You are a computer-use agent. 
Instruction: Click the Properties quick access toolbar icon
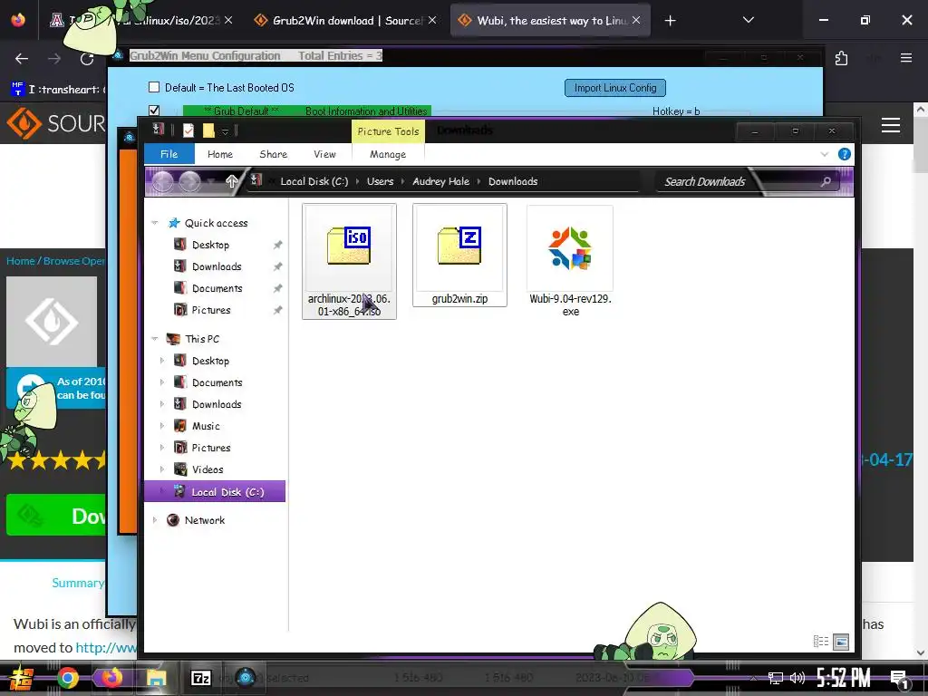click(x=188, y=130)
